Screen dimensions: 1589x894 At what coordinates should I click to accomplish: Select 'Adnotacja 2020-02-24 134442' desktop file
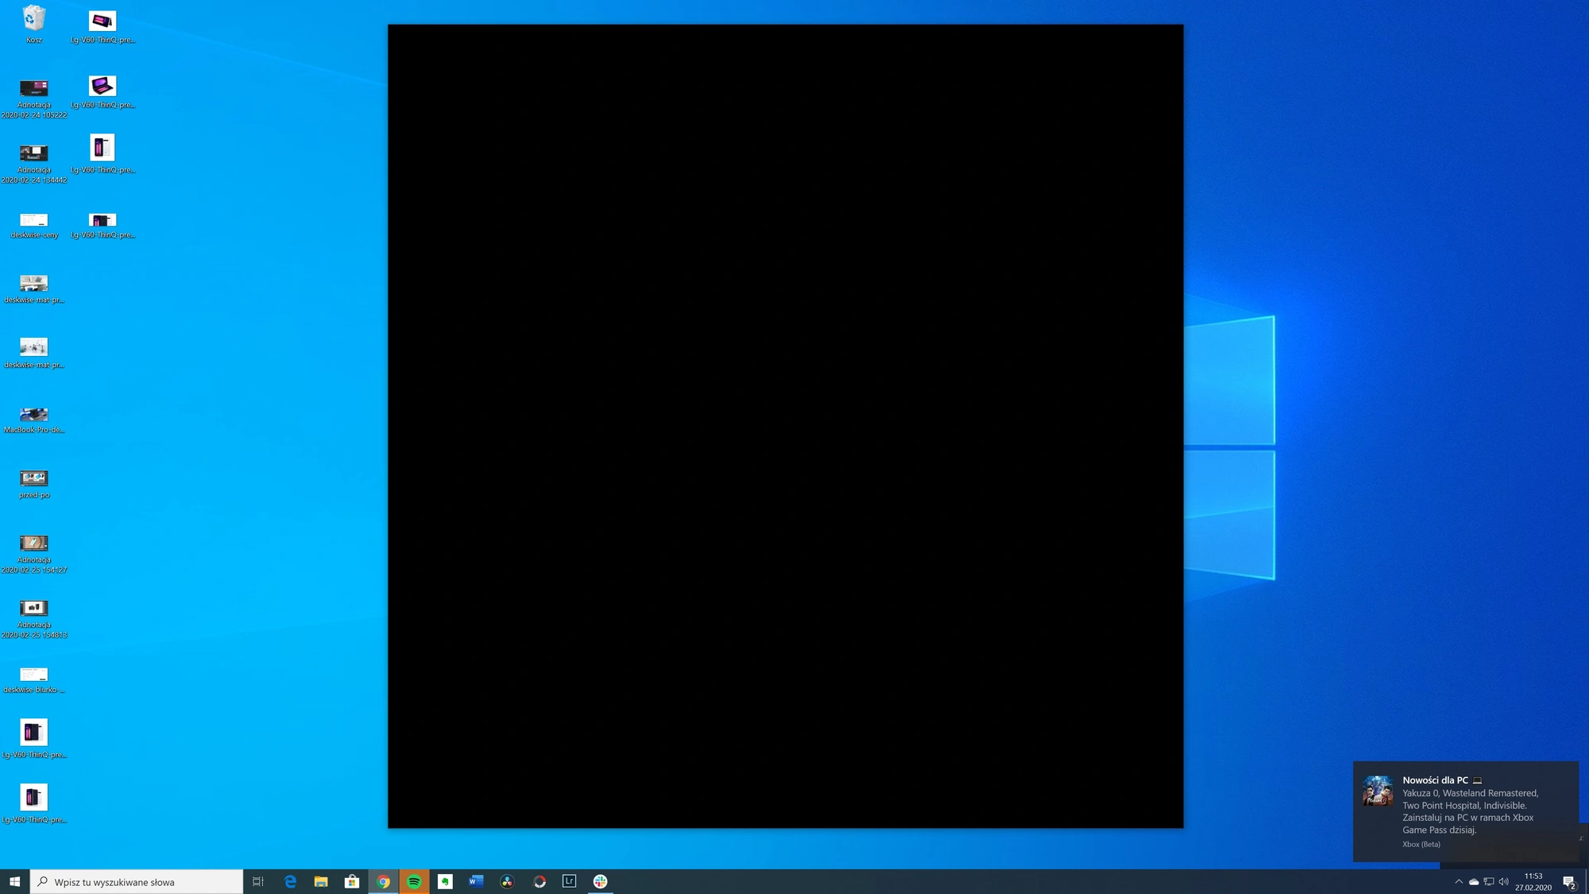(x=34, y=164)
